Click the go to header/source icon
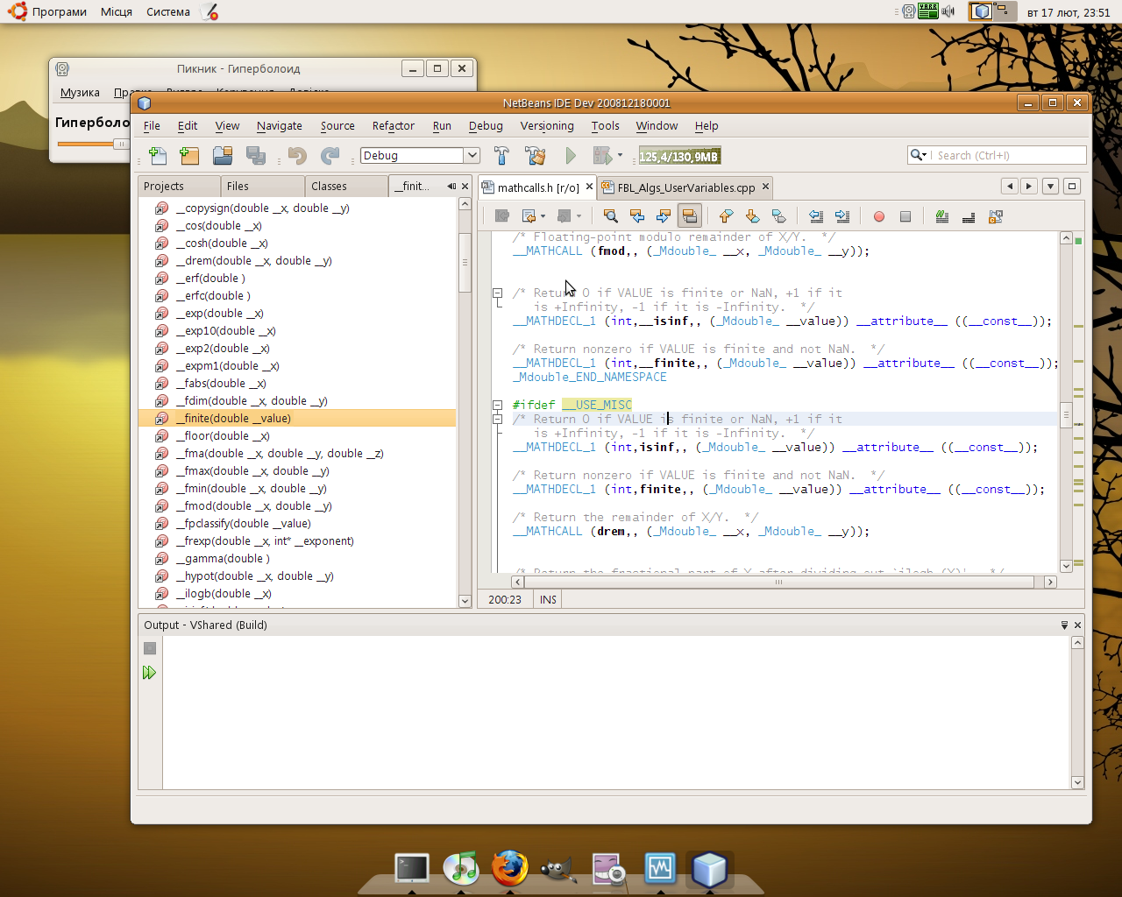The height and width of the screenshot is (897, 1122). tap(996, 216)
